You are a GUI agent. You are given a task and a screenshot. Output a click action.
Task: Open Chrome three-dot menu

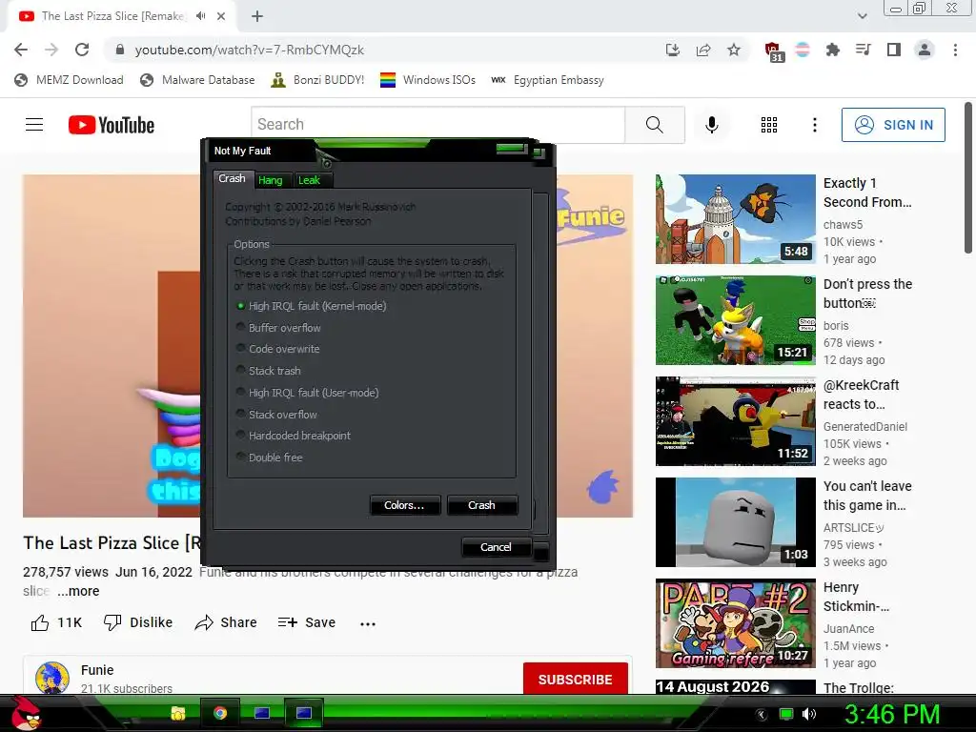click(955, 50)
